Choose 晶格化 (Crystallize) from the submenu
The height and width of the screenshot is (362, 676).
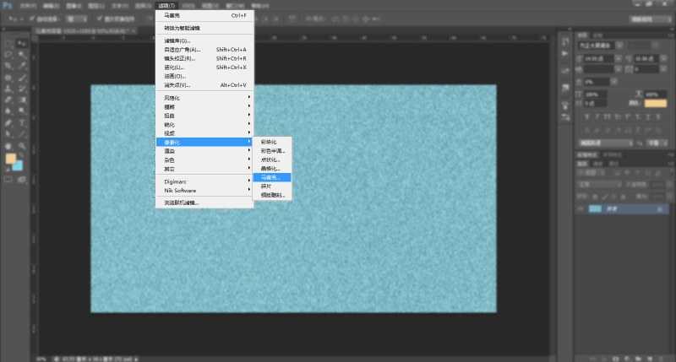pos(271,168)
